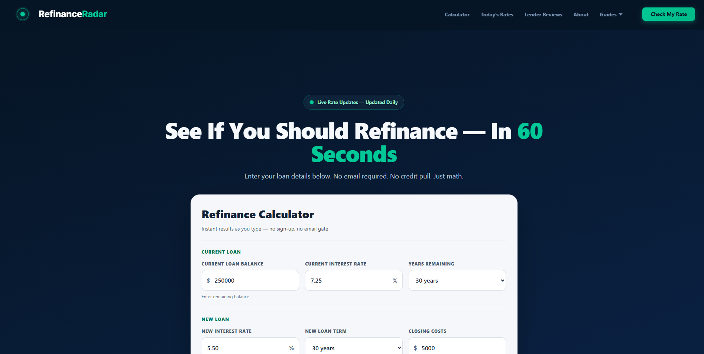The height and width of the screenshot is (354, 704).
Task: Click the dollar sign in loan balance field
Action: 208,281
